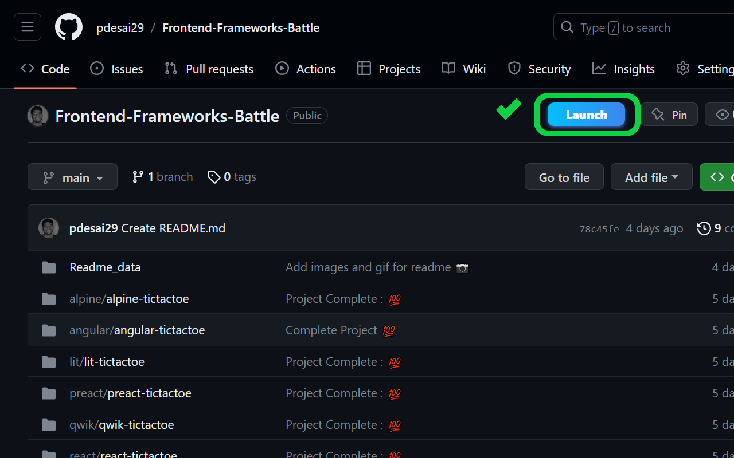Viewport: 734px width, 458px height.
Task: Click the angular-tictactoe folder icon
Action: [49, 330]
